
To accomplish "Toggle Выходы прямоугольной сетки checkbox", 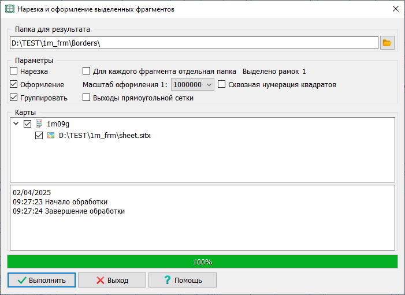I will click(x=87, y=98).
